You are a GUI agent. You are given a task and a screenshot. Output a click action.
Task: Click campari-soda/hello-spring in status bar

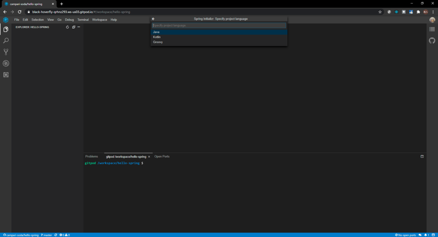(21, 235)
